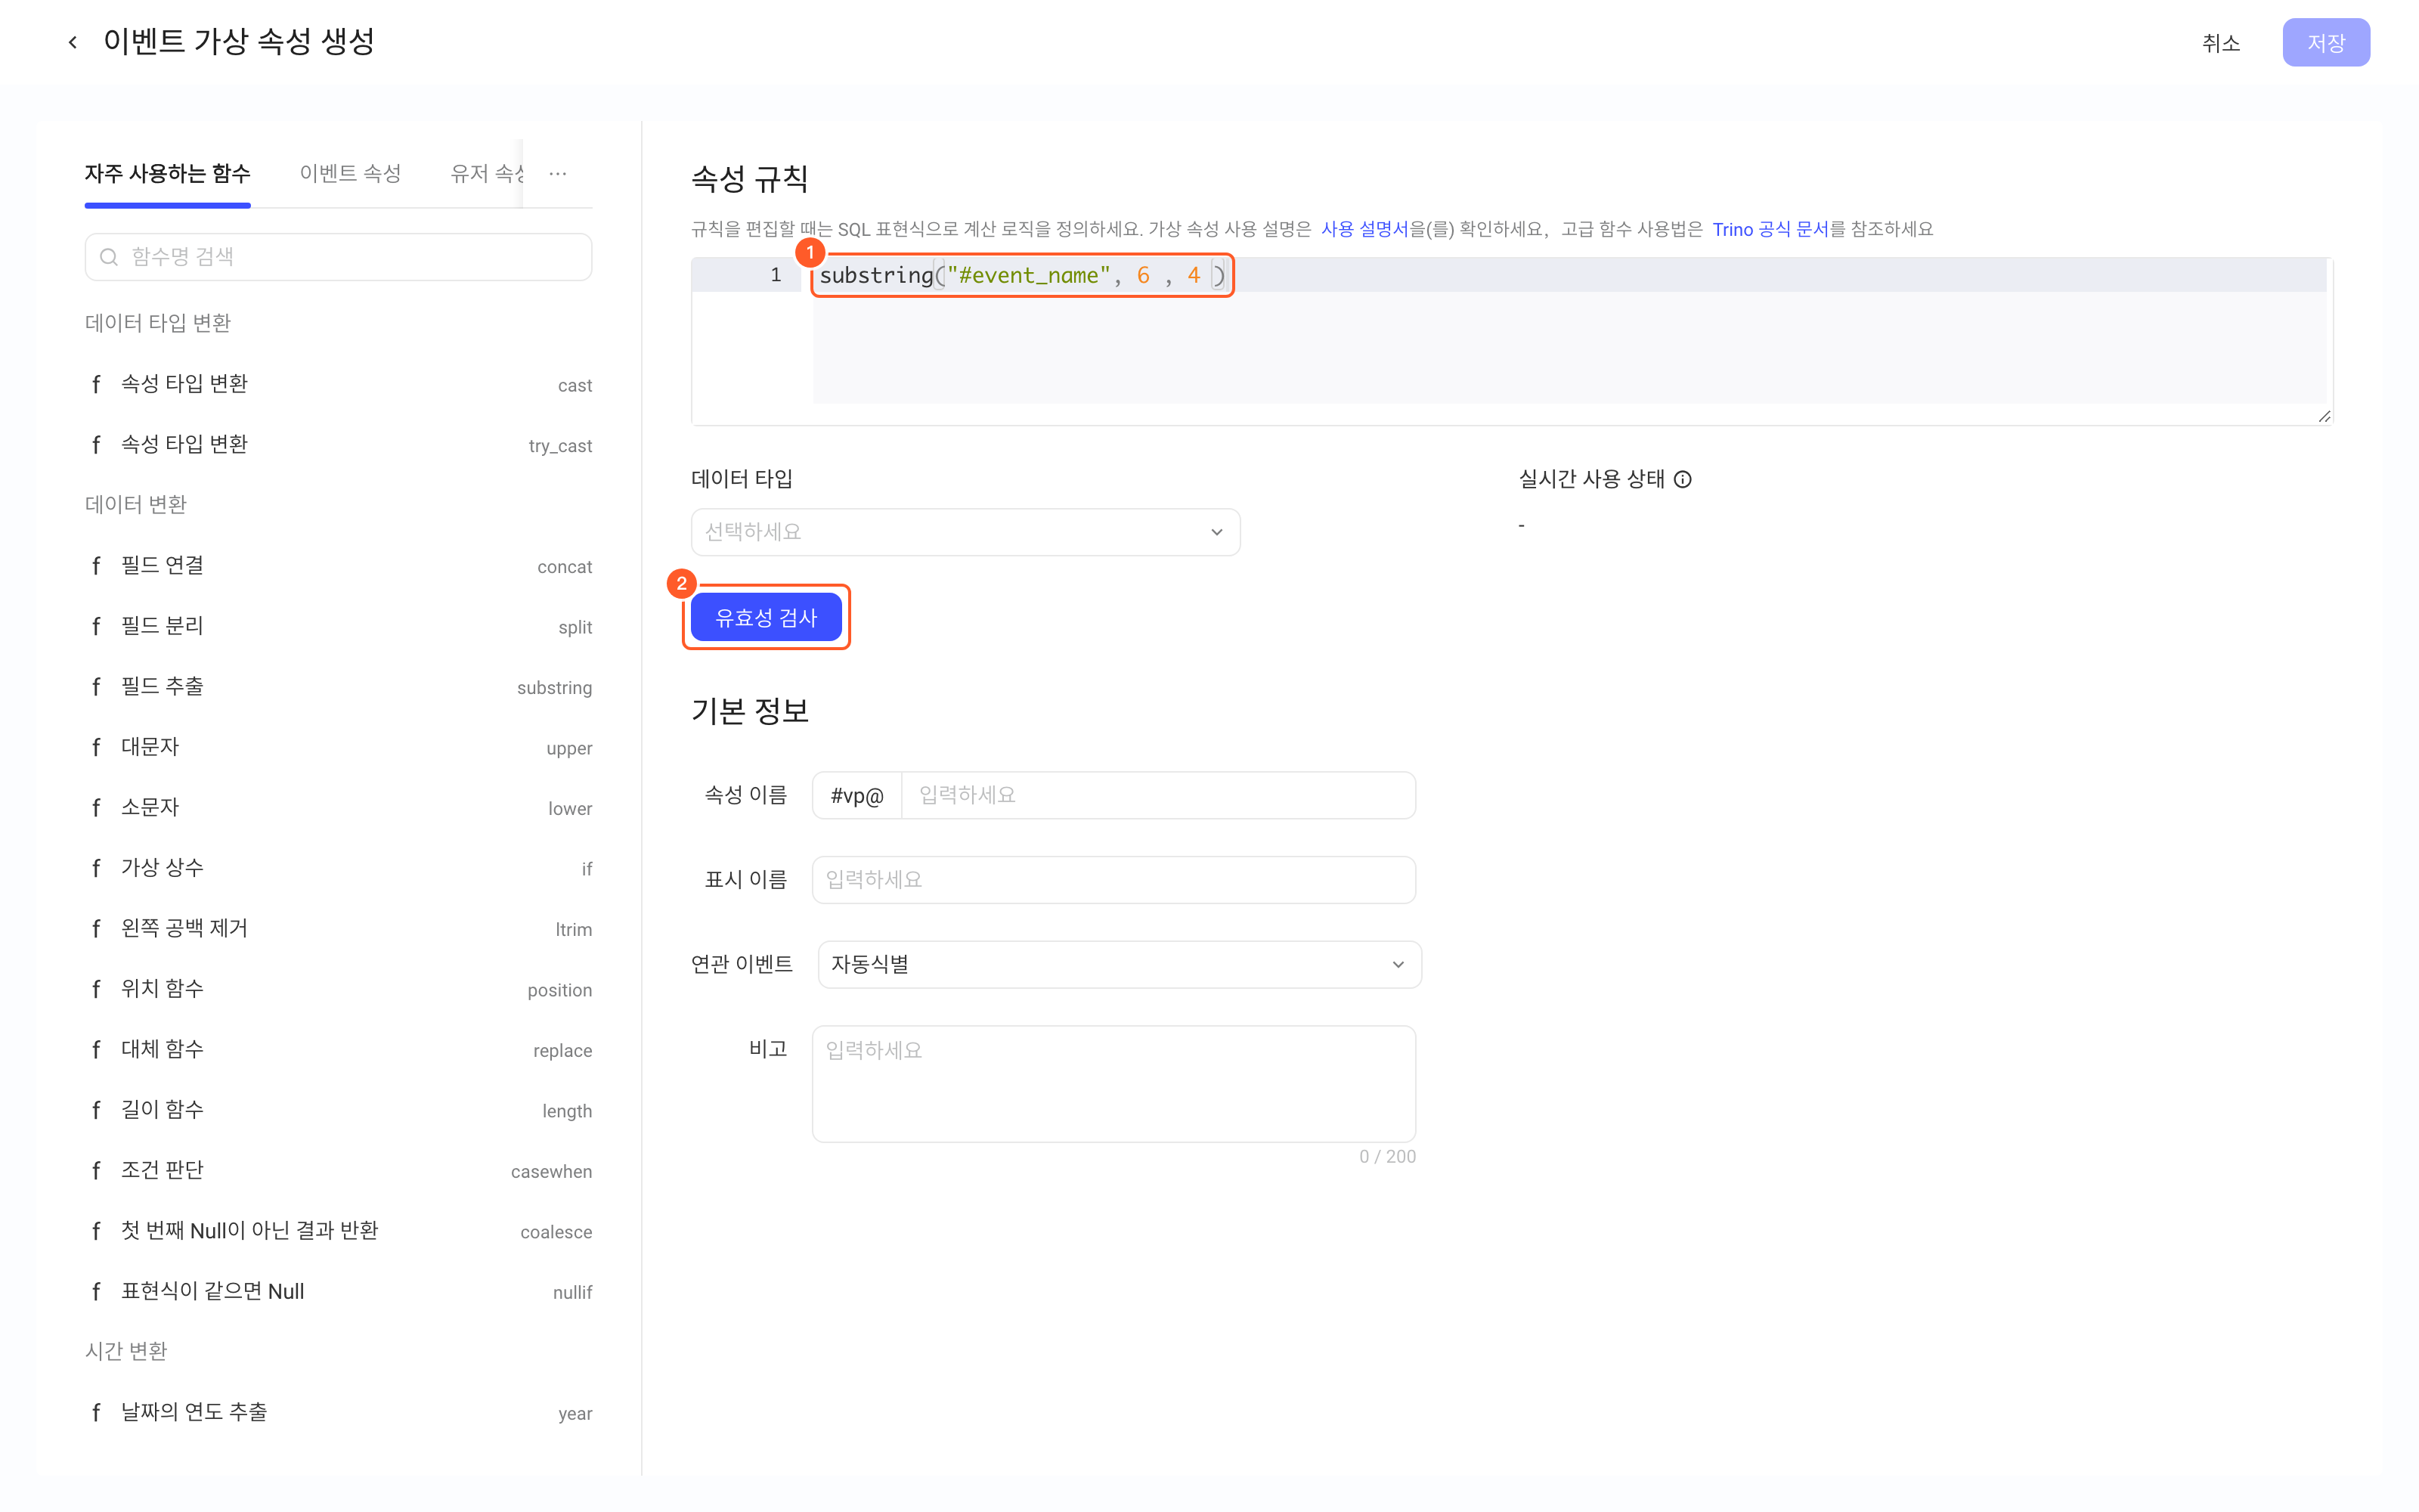Viewport: 2419px width, 1512px height.
Task: Insert the 왼쪽 공백 제거 ltrim function
Action: tap(339, 929)
